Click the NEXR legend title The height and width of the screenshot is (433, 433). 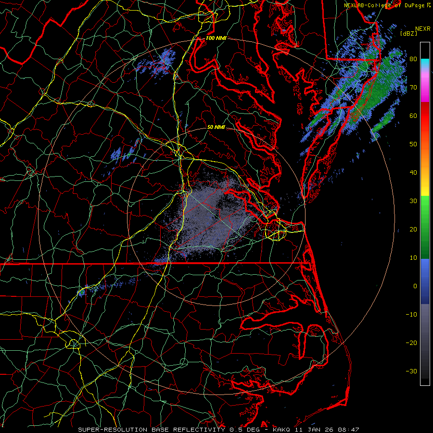423,29
